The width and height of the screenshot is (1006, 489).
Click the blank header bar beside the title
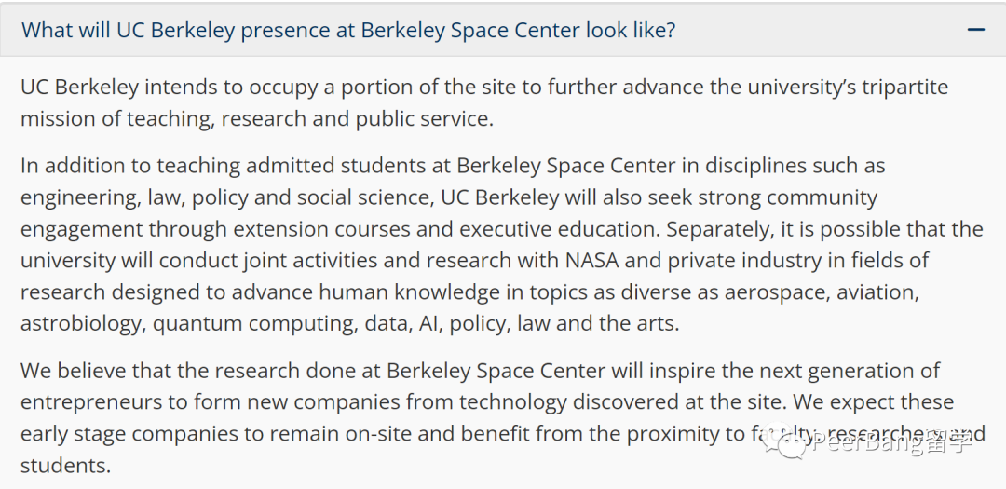[822, 30]
